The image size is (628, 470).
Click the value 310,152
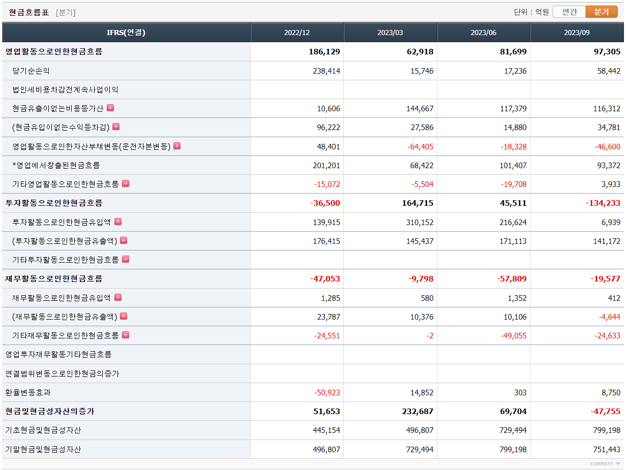(420, 222)
